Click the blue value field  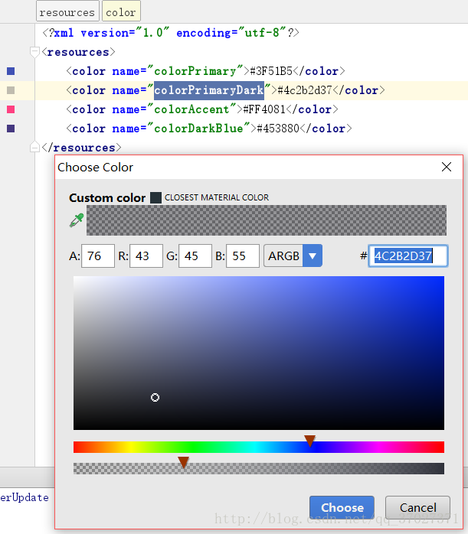coord(243,256)
